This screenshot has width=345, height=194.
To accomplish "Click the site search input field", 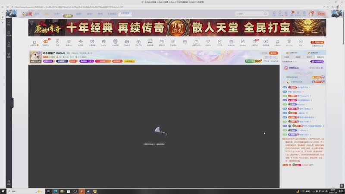I will (x=249, y=14).
